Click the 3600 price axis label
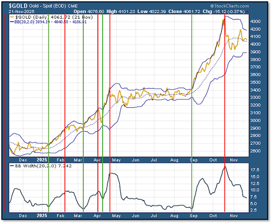Screen dimensions: 272x224 [x=255, y=75]
